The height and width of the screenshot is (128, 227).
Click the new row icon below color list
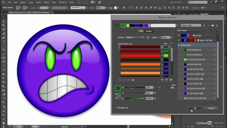pos(133,80)
